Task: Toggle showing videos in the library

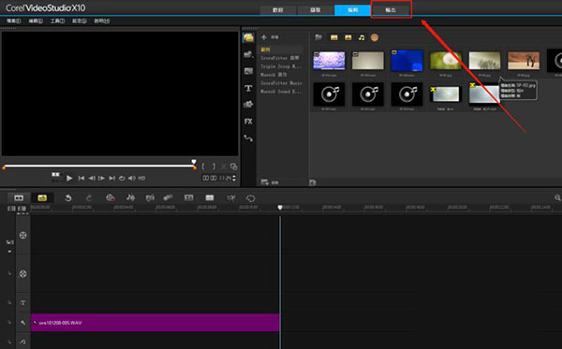Action: point(334,37)
